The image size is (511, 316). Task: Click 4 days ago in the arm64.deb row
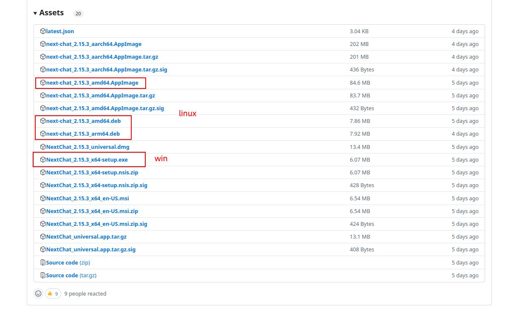tap(465, 134)
